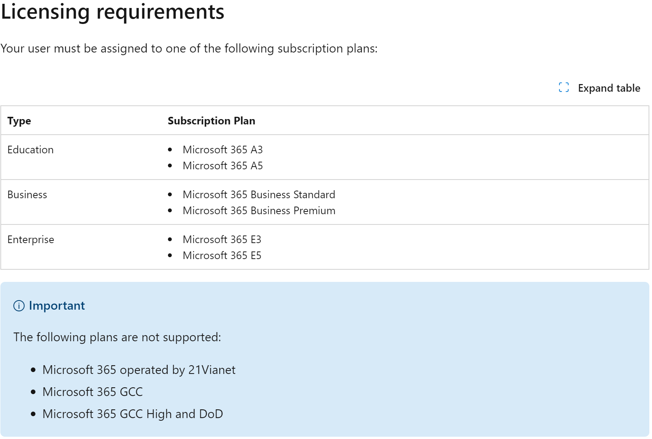
Task: Click the Microsoft 365 E5 list item
Action: click(x=222, y=256)
